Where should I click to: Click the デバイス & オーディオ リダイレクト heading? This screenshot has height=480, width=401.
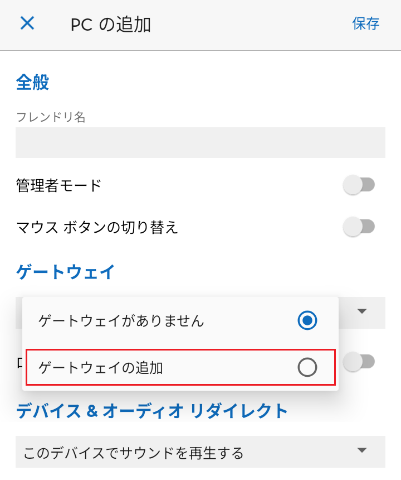click(x=152, y=411)
